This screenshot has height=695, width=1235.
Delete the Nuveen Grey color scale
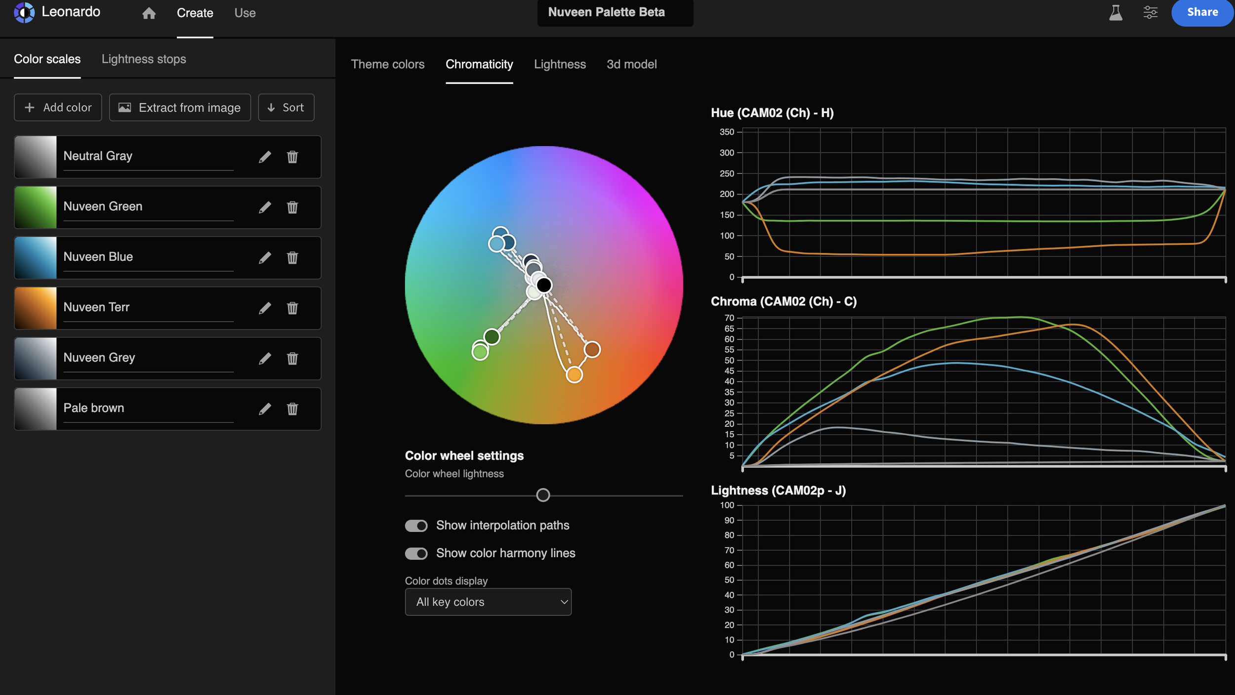(292, 358)
